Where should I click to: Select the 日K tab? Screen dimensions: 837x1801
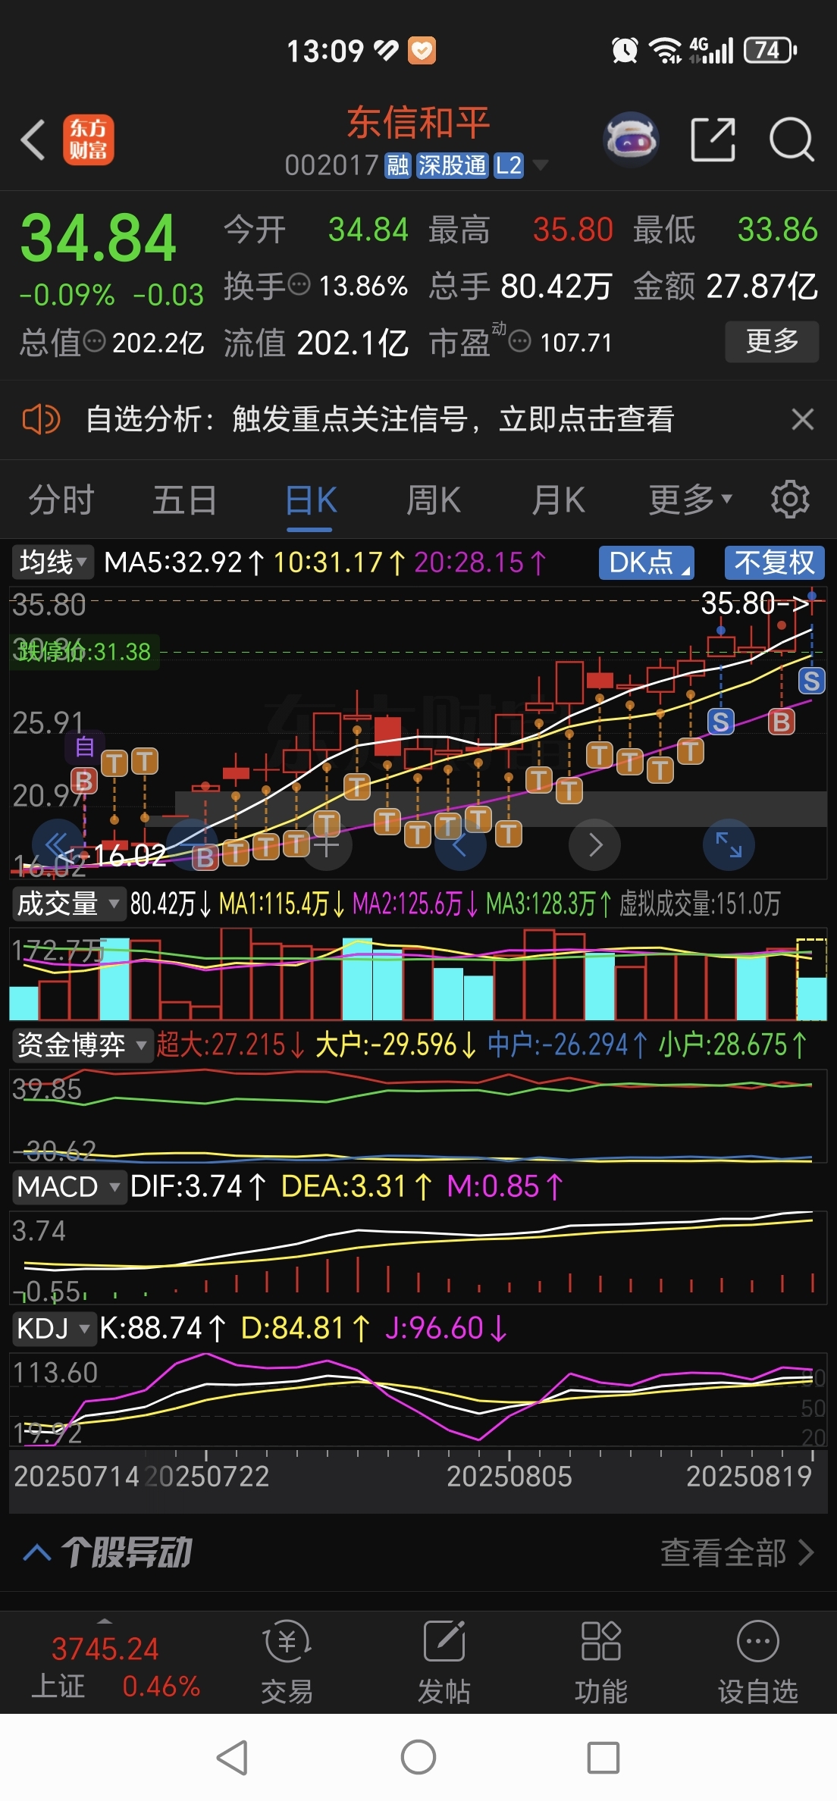point(311,501)
